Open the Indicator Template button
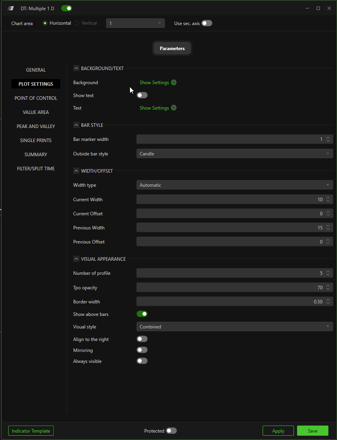Screen dimensions: 337x440 [31, 431]
